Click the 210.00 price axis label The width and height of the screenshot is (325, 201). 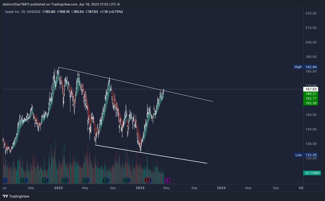[x=311, y=28]
